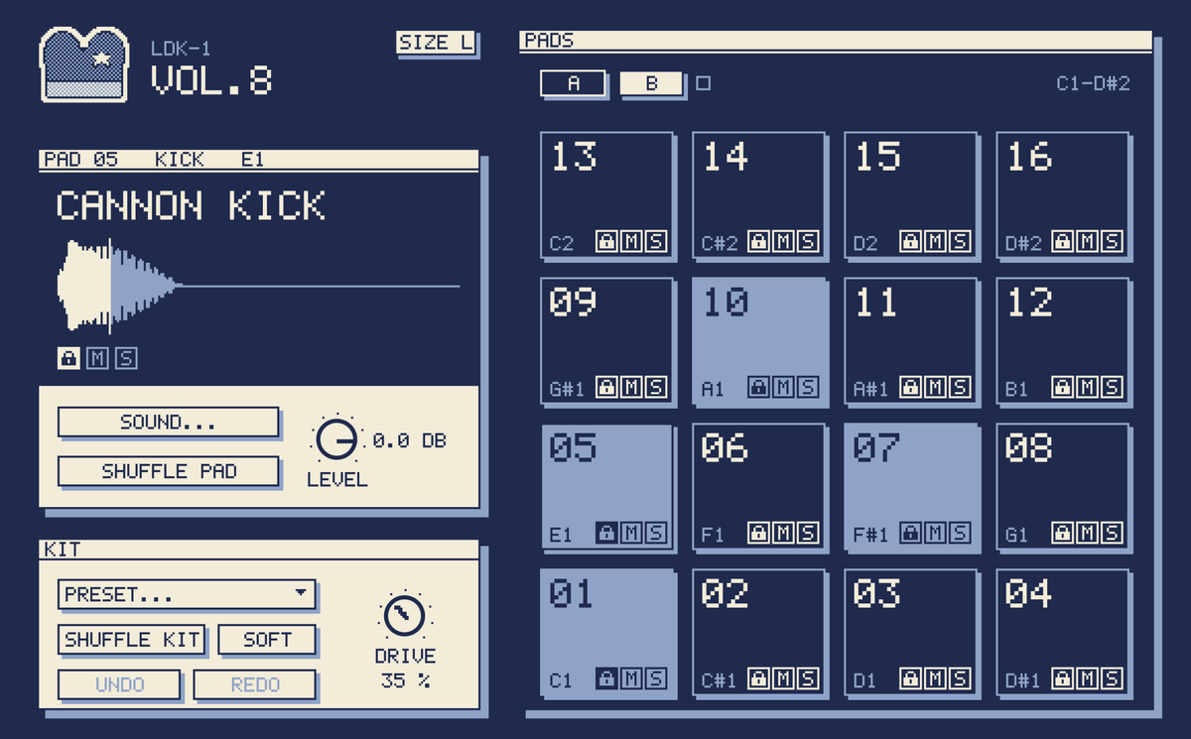The width and height of the screenshot is (1191, 739).
Task: Click the lock icon on pad 07
Action: [911, 534]
